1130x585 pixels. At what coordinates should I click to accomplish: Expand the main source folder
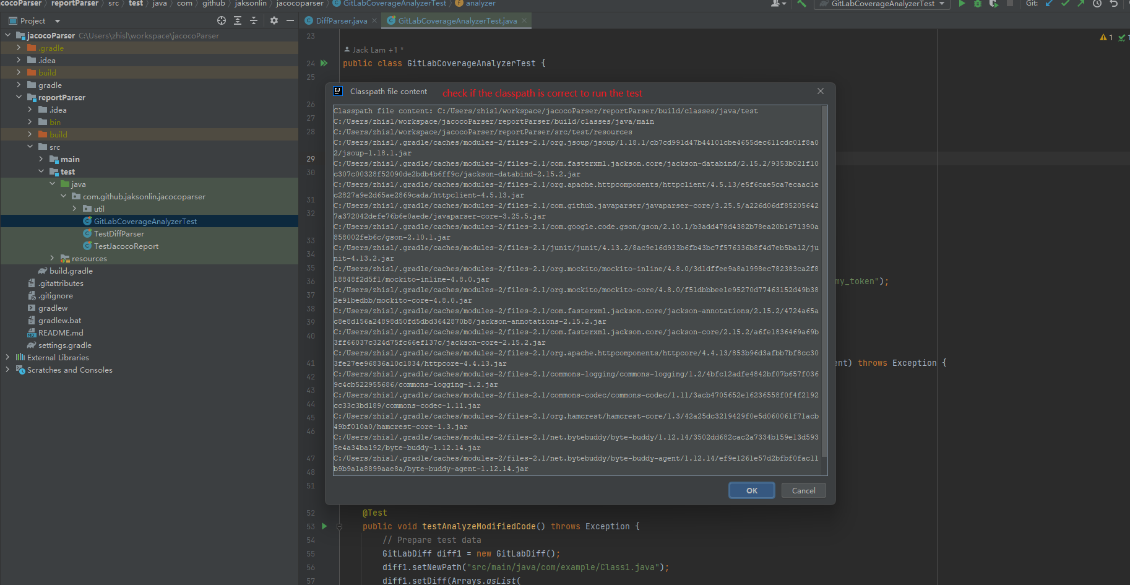pyautogui.click(x=41, y=159)
